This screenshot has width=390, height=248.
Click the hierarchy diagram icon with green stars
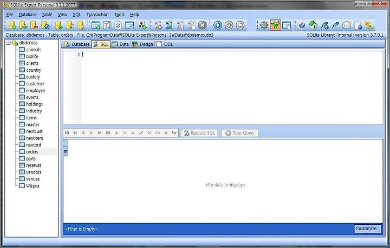click(x=142, y=25)
